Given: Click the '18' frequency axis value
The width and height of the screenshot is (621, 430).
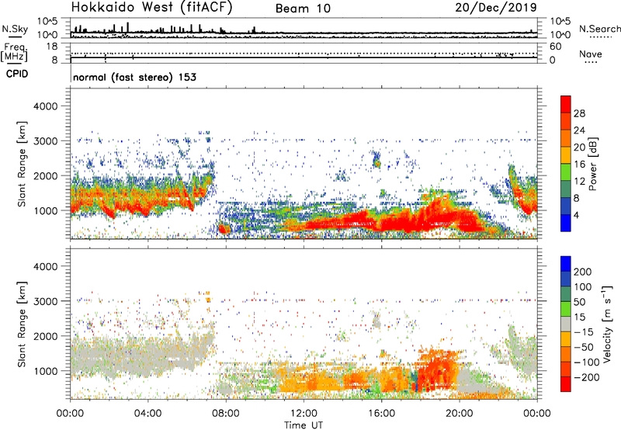Looking at the screenshot, I should click(x=52, y=47).
